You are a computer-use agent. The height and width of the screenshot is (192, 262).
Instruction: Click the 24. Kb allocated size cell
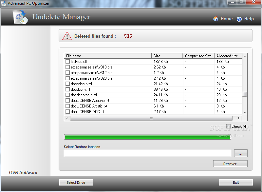click(222, 84)
